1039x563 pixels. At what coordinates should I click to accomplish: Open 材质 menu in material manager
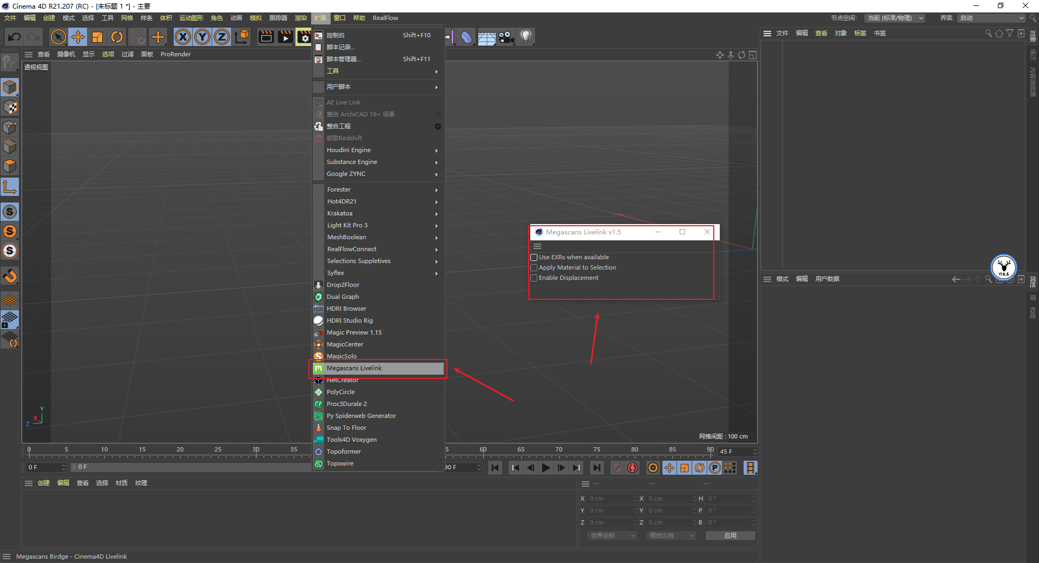point(122,483)
